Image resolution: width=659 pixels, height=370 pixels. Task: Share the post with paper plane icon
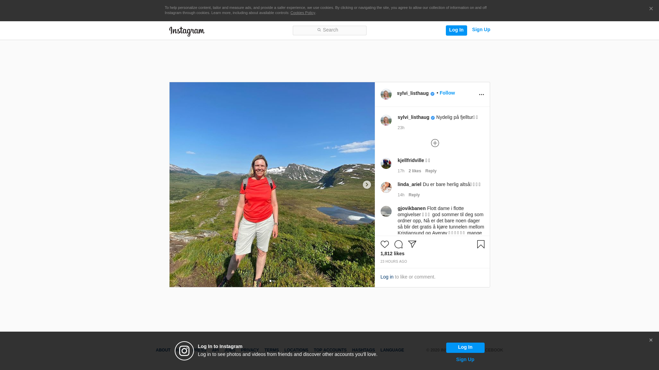tap(412, 244)
